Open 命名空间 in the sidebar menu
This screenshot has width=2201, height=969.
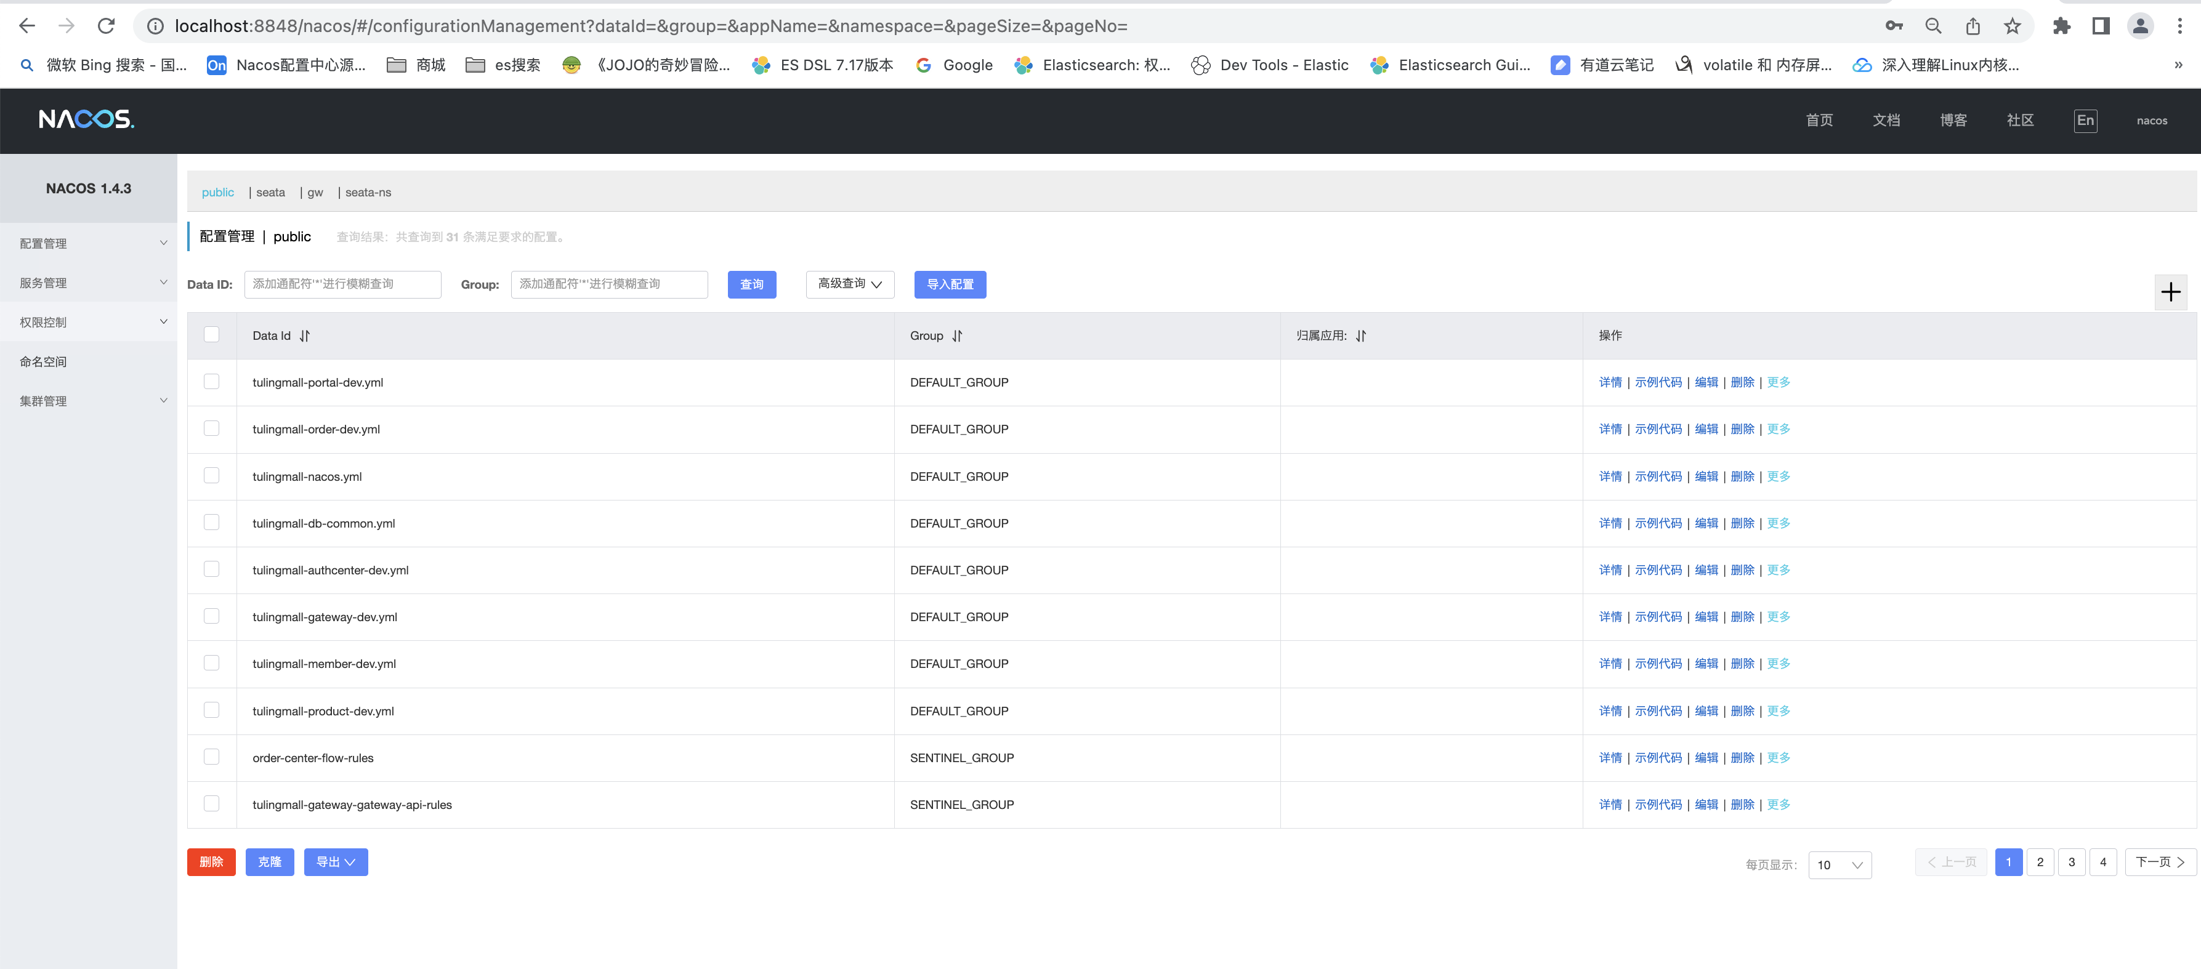pyautogui.click(x=44, y=361)
